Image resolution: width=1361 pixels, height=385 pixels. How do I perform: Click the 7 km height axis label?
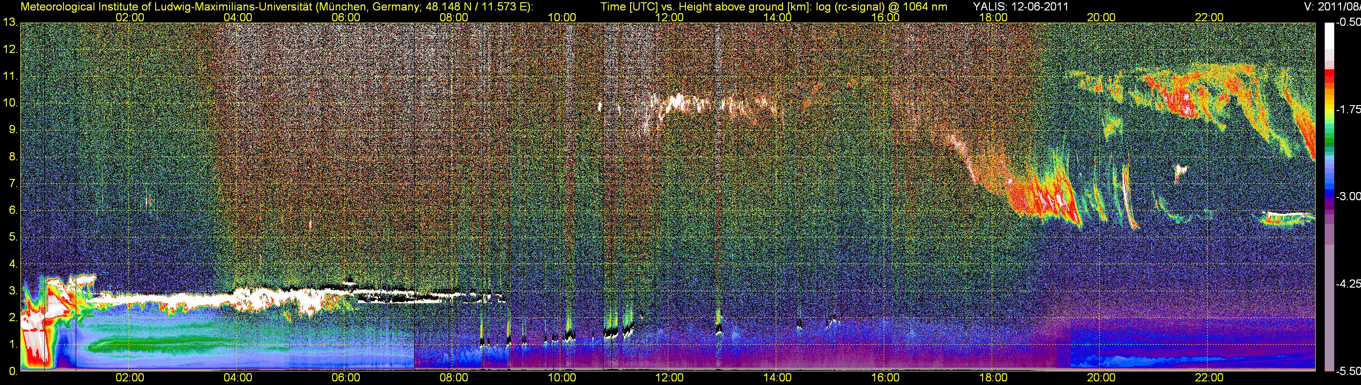point(13,183)
